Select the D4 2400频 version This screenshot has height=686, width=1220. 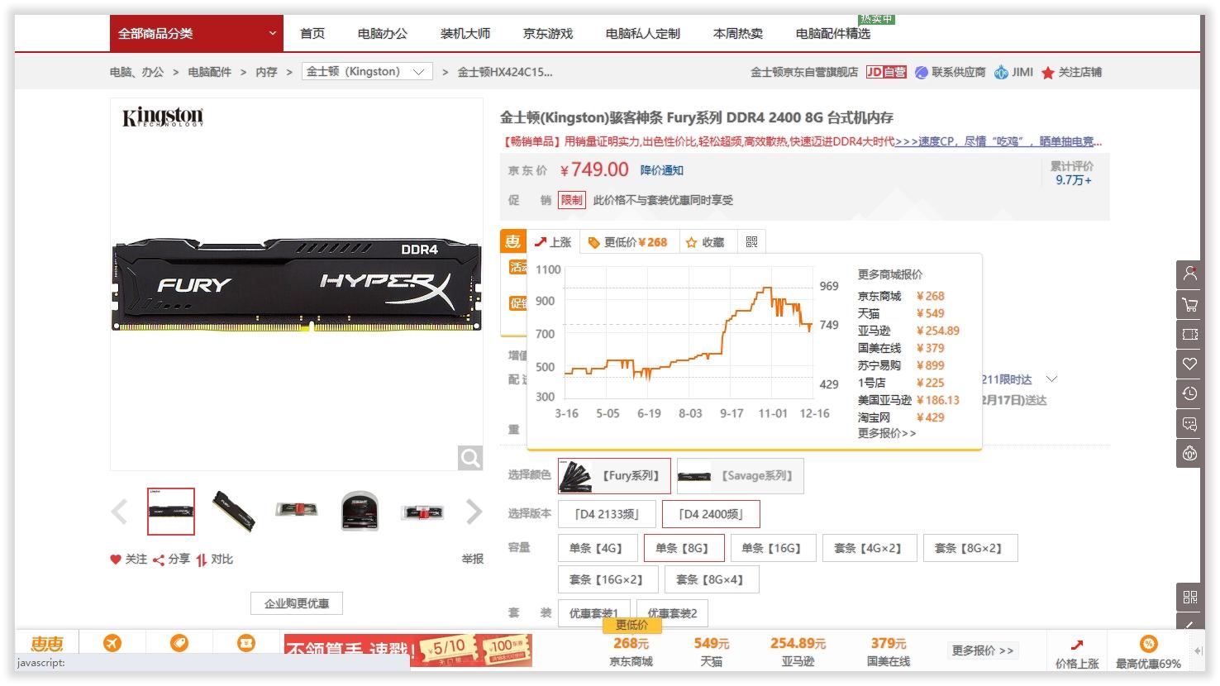pos(711,514)
